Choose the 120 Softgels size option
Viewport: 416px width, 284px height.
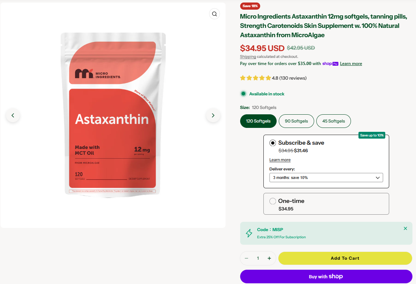(x=258, y=121)
